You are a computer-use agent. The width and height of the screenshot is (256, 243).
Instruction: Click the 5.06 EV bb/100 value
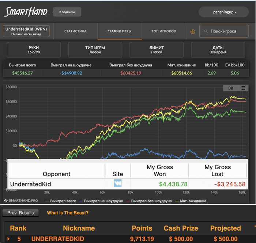point(235,73)
